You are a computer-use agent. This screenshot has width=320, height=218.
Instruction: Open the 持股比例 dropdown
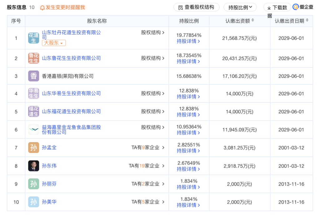[240, 7]
